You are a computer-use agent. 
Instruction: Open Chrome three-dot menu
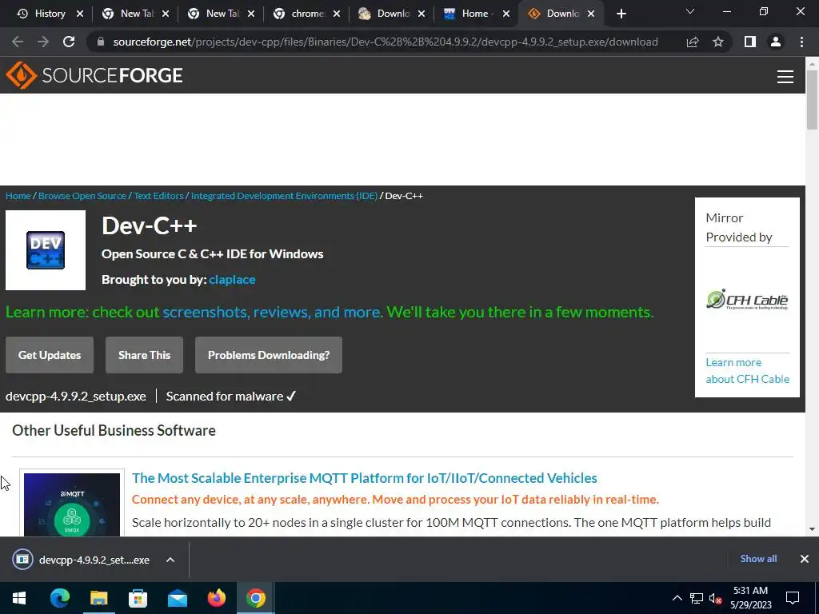pos(801,42)
